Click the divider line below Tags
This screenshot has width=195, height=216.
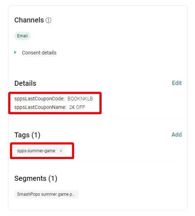tap(98, 161)
